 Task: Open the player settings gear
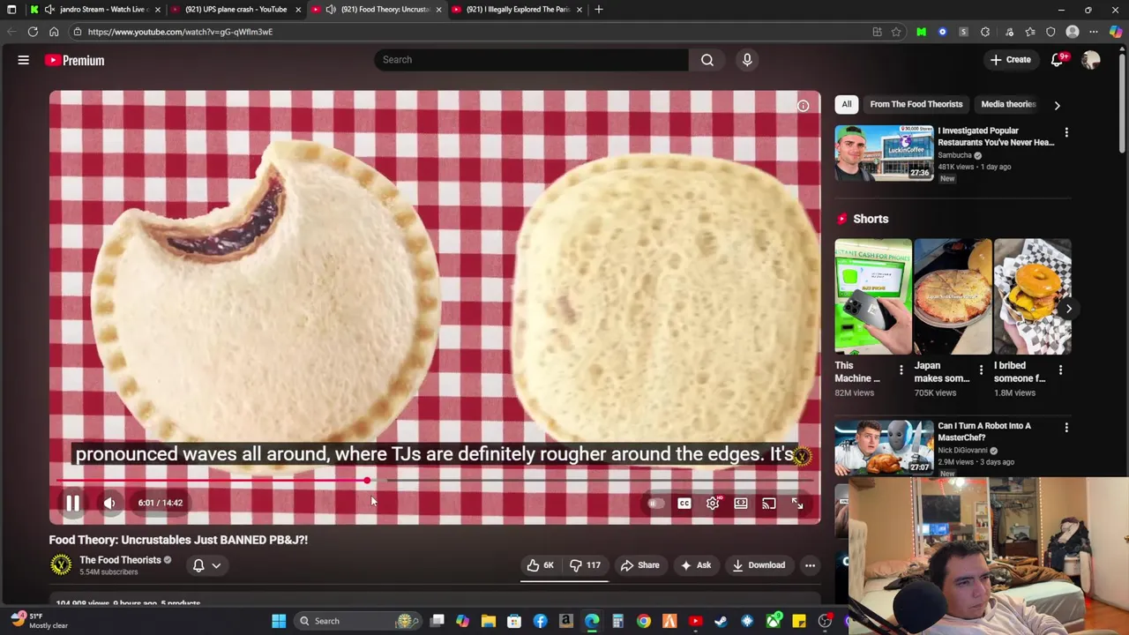point(713,503)
